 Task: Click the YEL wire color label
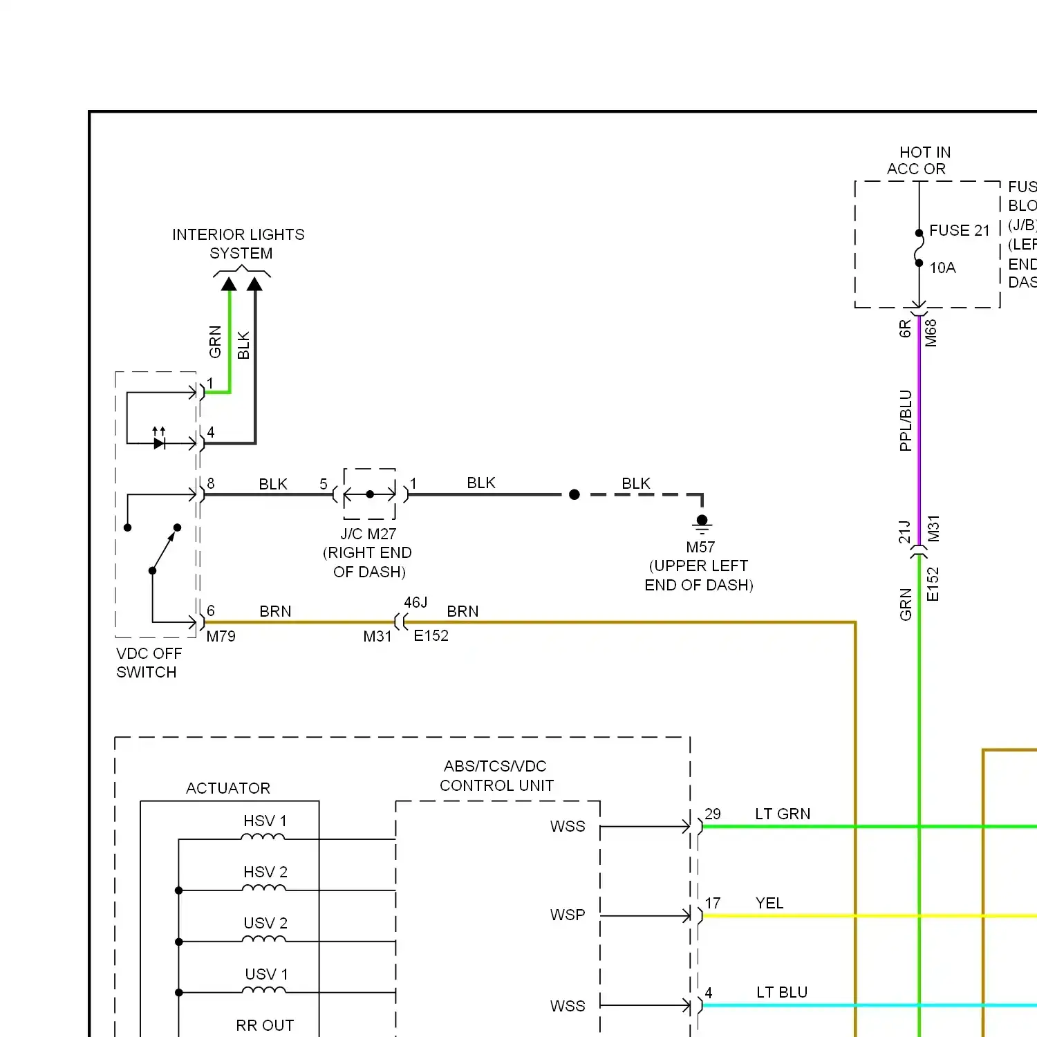click(769, 903)
